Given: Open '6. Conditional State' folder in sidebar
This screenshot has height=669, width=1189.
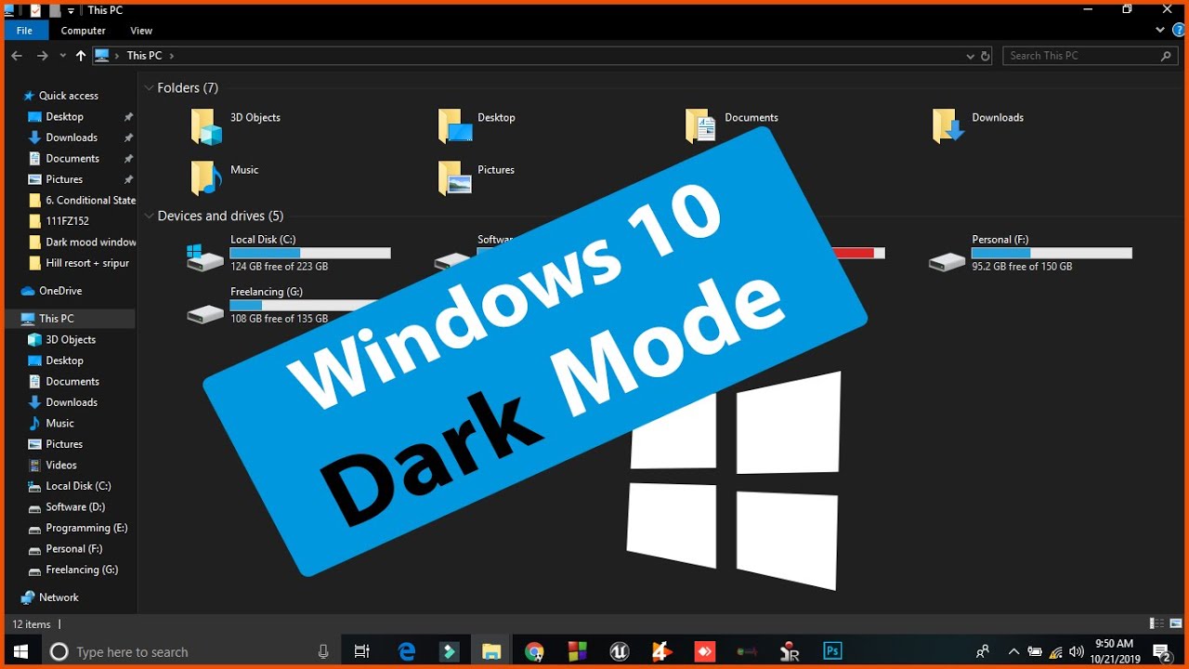Looking at the screenshot, I should click(x=81, y=201).
